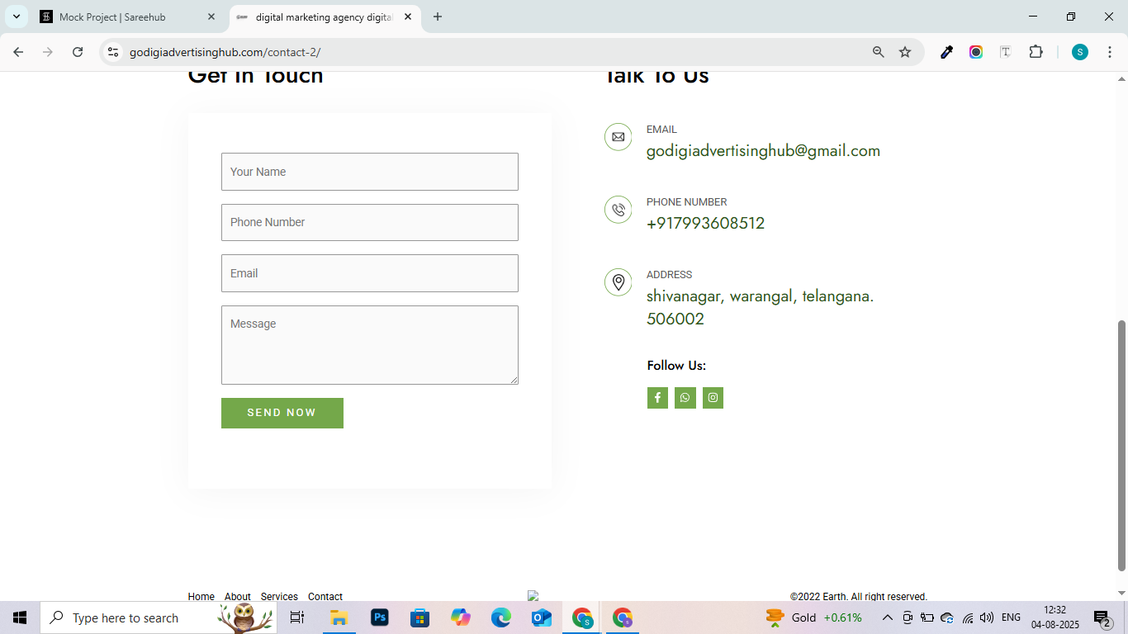Reload the current page
1128x634 pixels.
click(x=78, y=52)
